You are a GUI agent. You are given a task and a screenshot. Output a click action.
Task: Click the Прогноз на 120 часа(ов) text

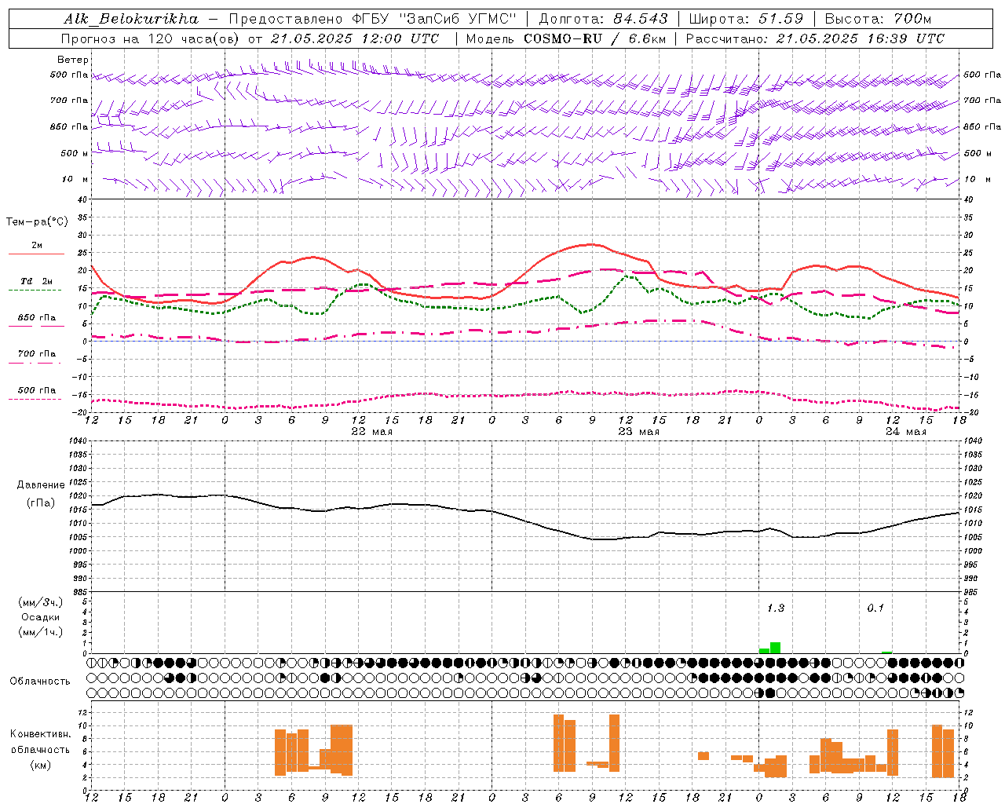click(150, 38)
